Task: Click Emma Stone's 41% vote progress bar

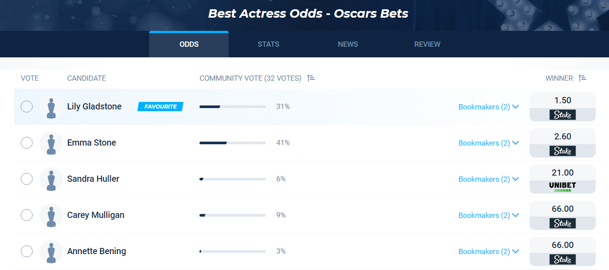Action: pos(233,143)
